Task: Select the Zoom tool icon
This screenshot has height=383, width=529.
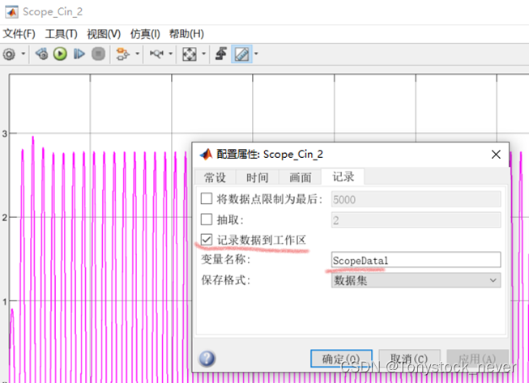Action: point(156,54)
